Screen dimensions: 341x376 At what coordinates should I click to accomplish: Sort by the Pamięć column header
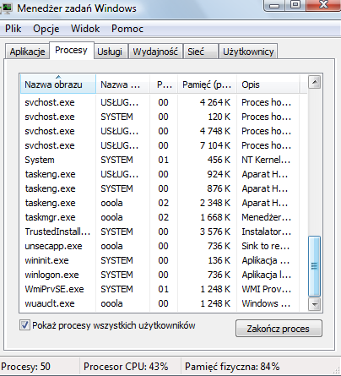(207, 84)
